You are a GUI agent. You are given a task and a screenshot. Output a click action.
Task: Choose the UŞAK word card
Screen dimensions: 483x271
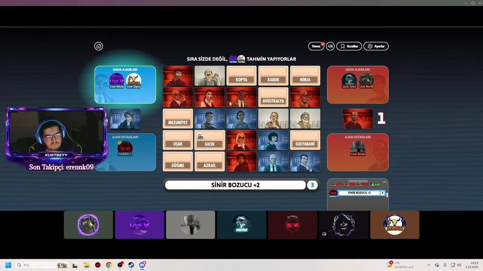pyautogui.click(x=178, y=140)
